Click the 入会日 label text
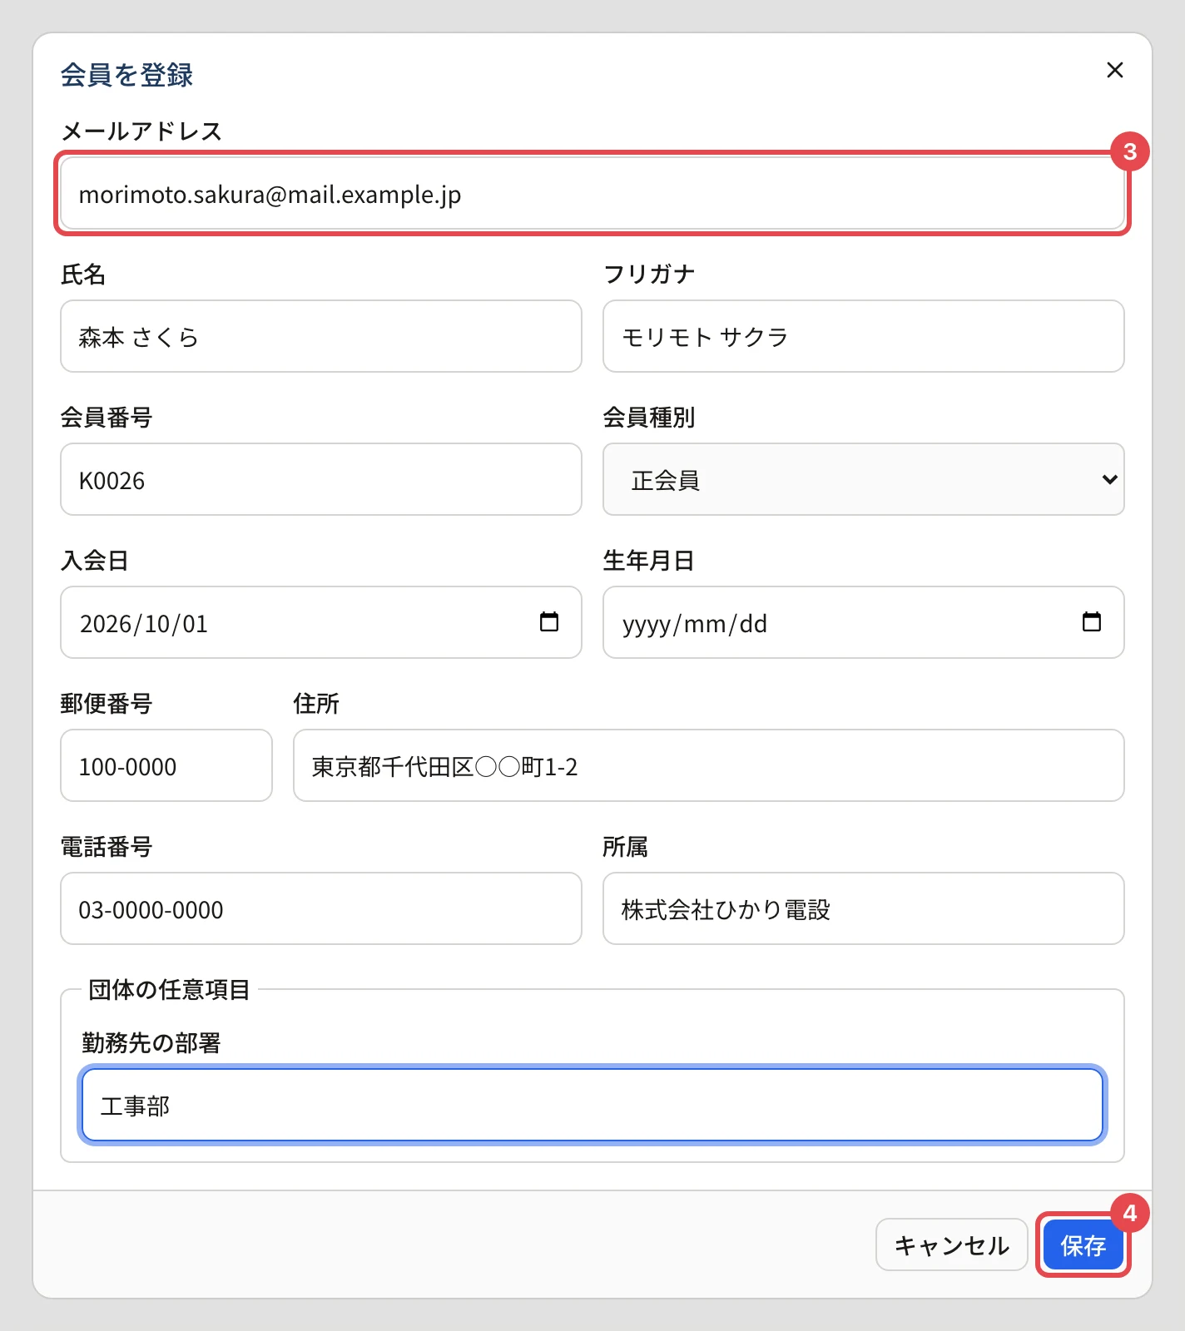The height and width of the screenshot is (1331, 1185). pyautogui.click(x=95, y=561)
